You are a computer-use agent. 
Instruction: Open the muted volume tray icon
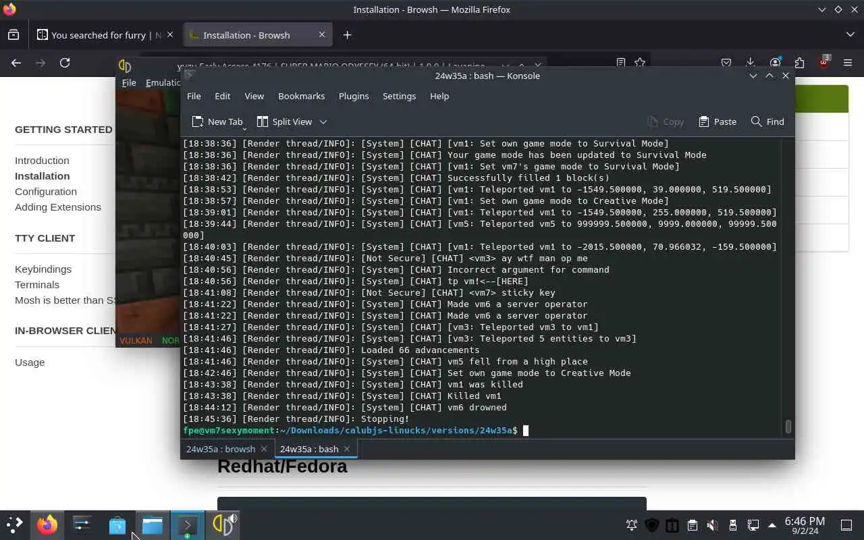pyautogui.click(x=713, y=525)
